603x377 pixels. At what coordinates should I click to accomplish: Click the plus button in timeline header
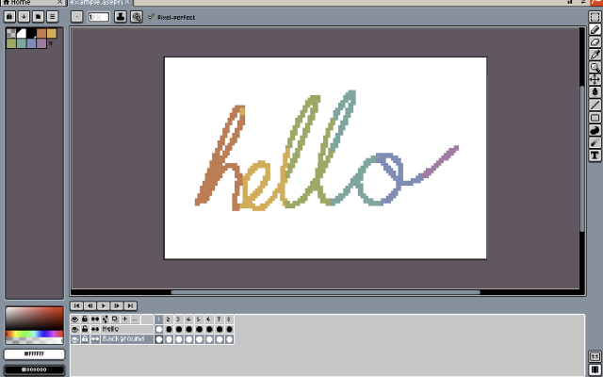pyautogui.click(x=124, y=320)
